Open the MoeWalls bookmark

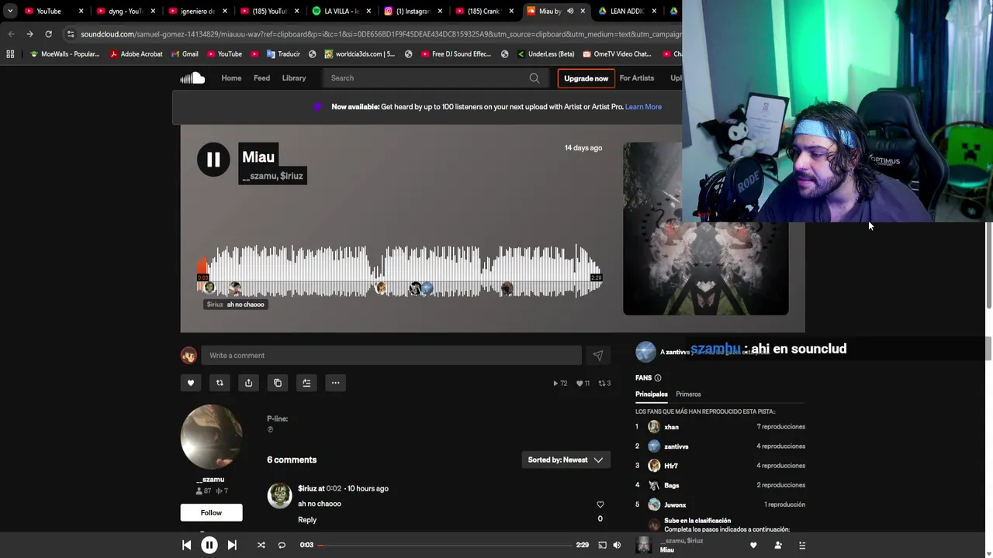coord(64,54)
